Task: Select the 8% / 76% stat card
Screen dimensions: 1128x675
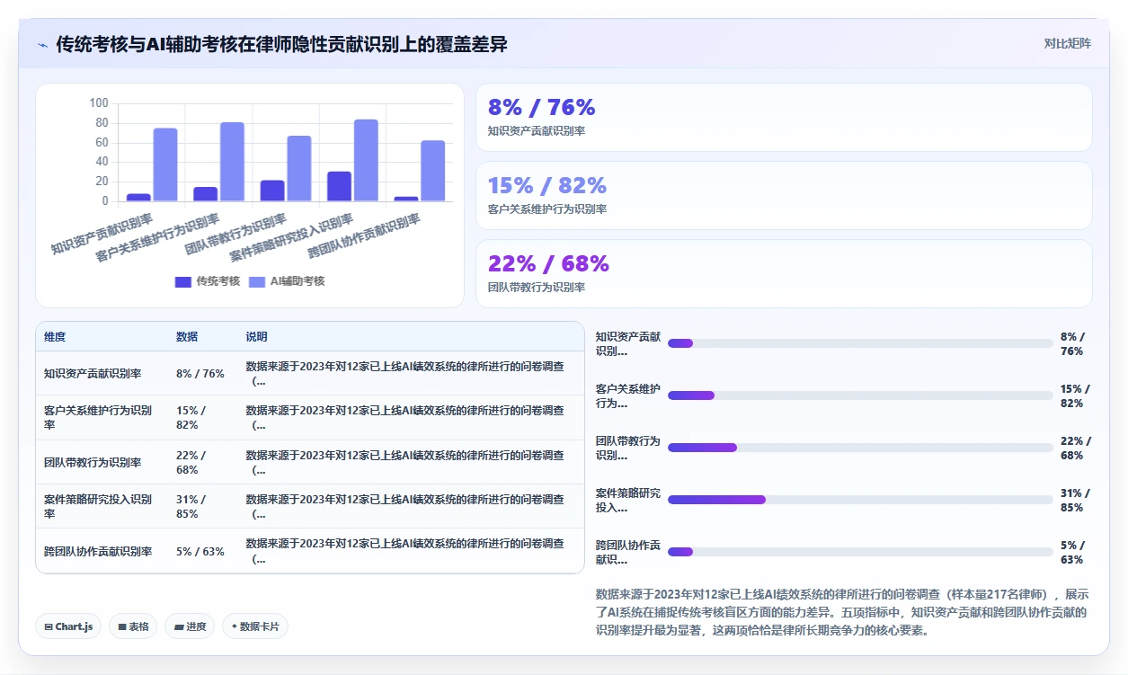Action: (x=784, y=118)
